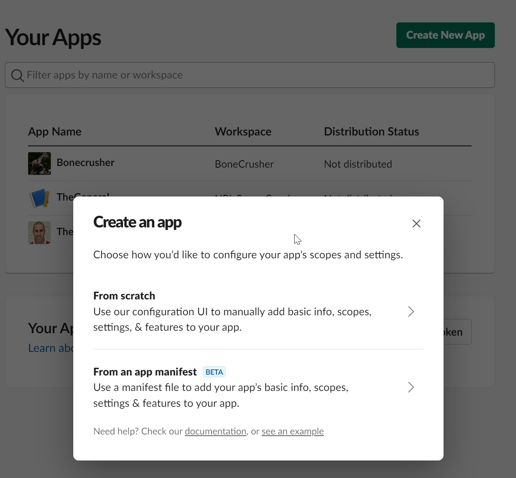516x478 pixels.
Task: Expand the From an app manifest chevron
Action: pos(411,387)
